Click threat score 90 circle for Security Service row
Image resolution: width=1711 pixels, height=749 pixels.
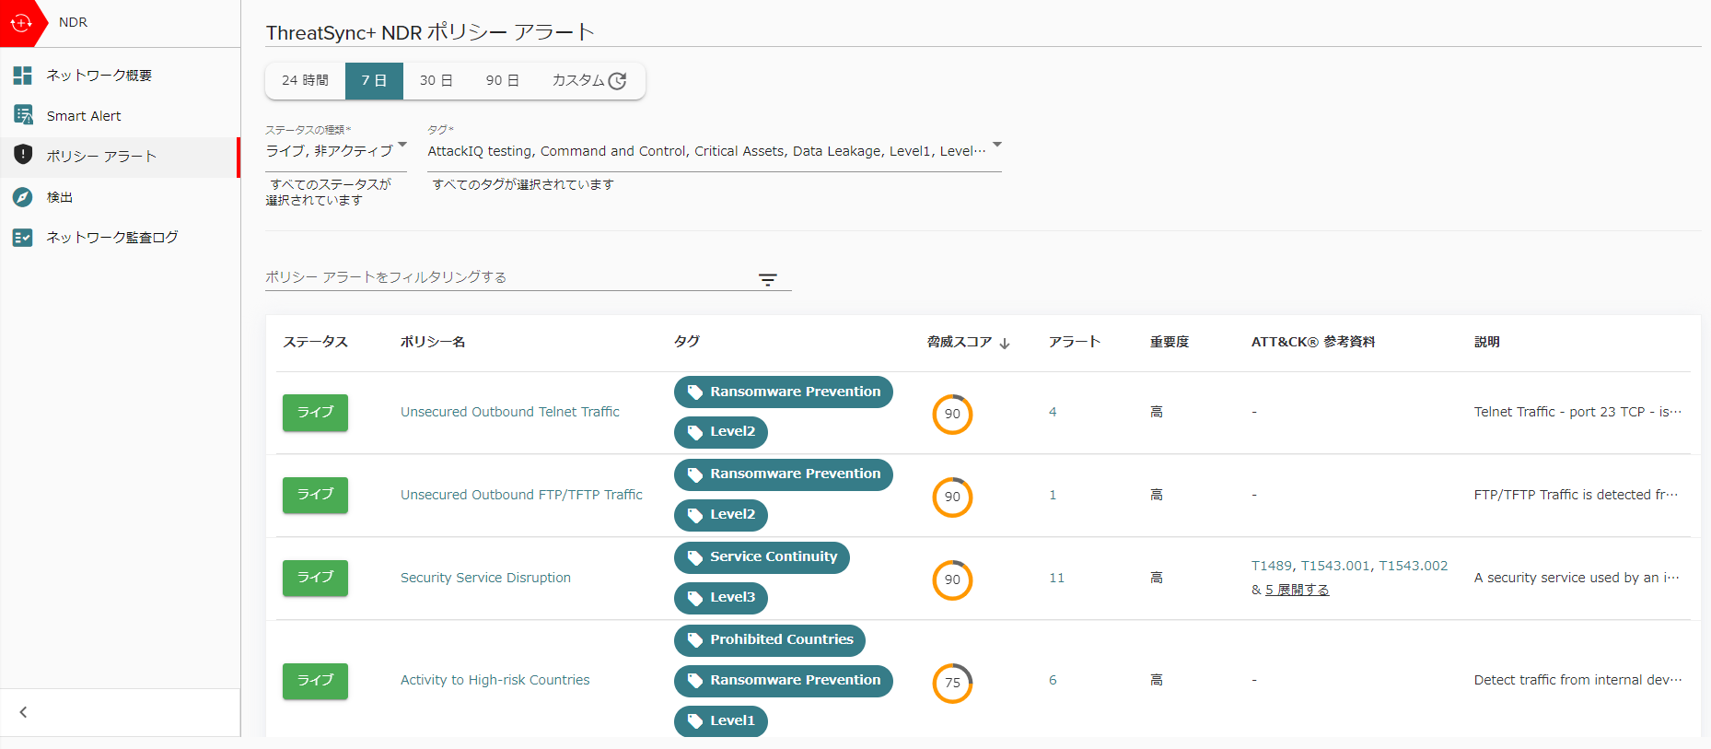952,579
